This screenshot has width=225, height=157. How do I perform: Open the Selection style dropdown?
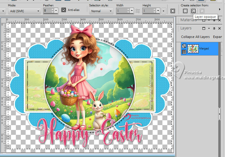[101, 11]
